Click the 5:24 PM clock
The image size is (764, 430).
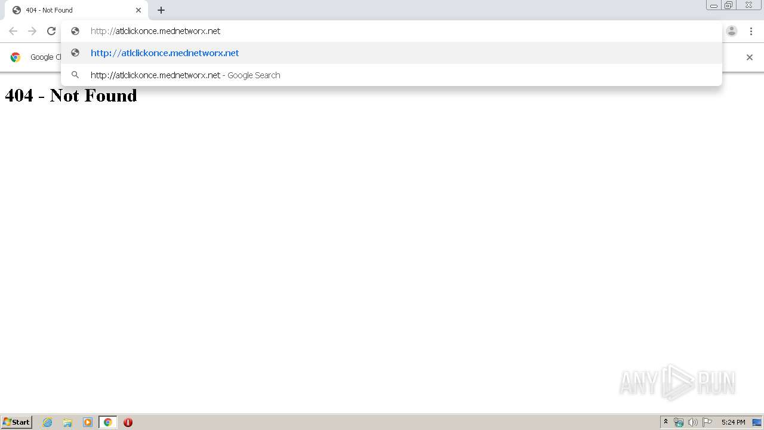[733, 422]
